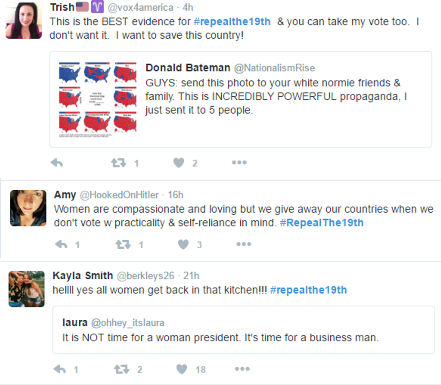Image resolution: width=441 pixels, height=385 pixels.
Task: Like Kayla Smith's tweet with the heart
Action: pyautogui.click(x=181, y=369)
